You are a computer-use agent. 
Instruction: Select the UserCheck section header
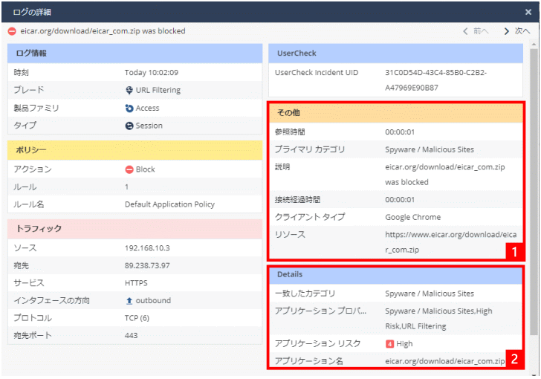tap(398, 54)
